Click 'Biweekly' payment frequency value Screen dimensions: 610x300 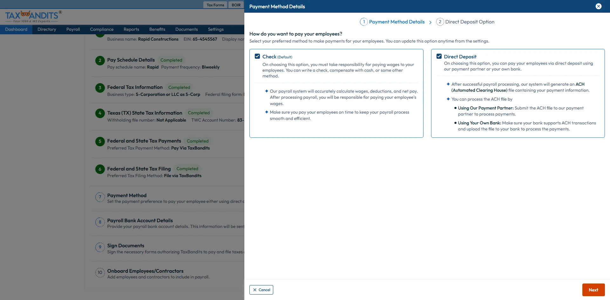click(211, 67)
